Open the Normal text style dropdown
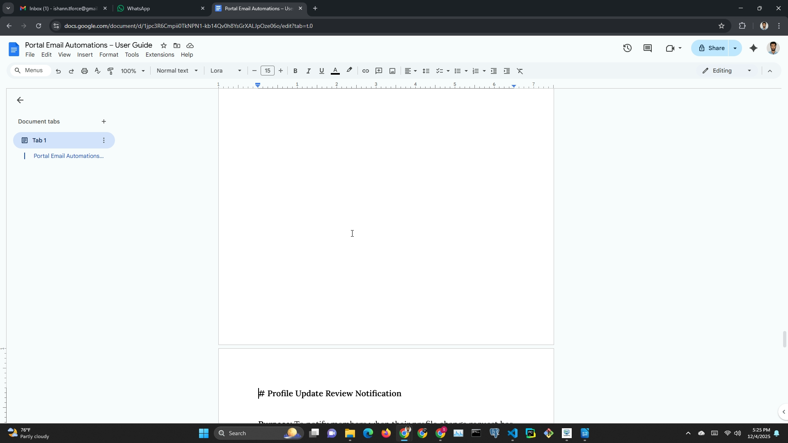The width and height of the screenshot is (788, 443). 177,71
